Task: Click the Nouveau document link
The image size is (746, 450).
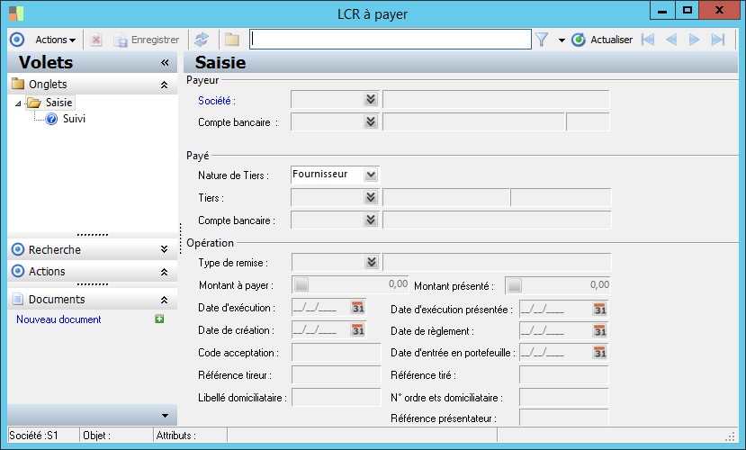Action: 59,319
